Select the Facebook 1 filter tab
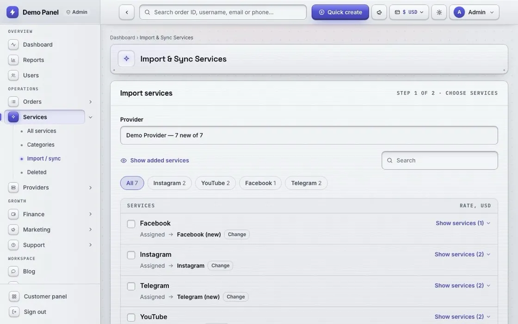 [260, 183]
